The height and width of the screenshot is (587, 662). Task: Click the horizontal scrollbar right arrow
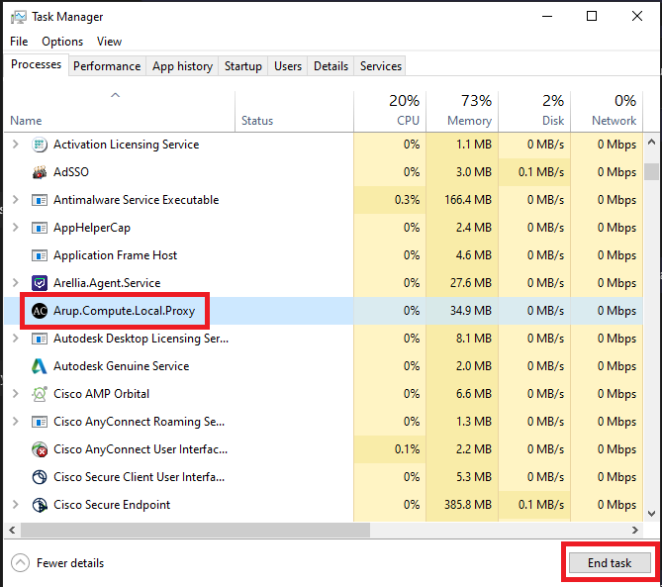coord(635,530)
